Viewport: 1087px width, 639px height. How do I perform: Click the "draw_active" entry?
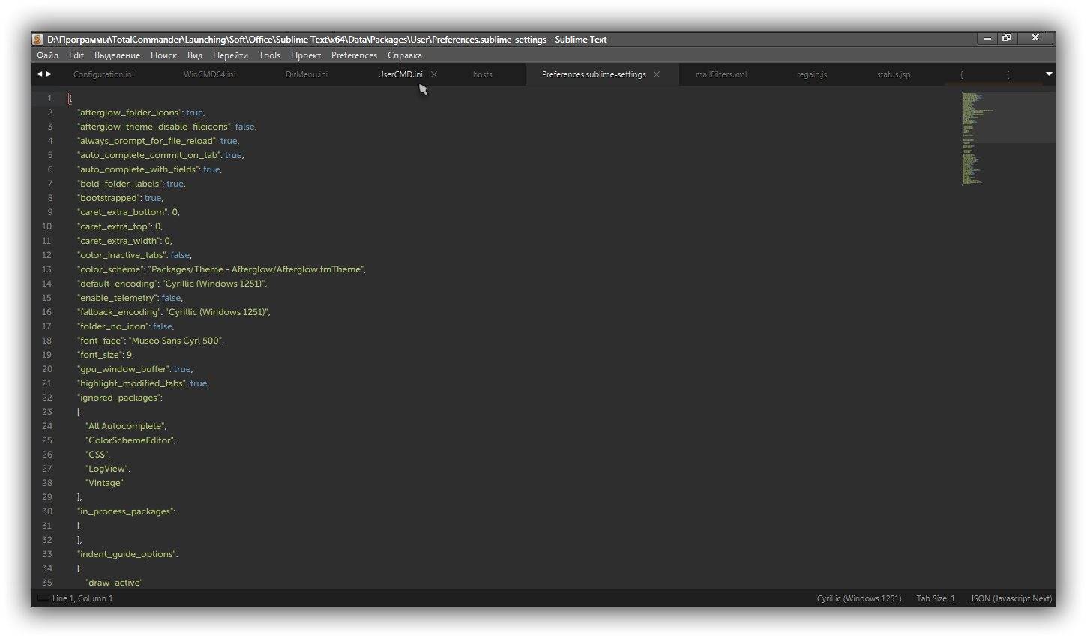point(114,583)
